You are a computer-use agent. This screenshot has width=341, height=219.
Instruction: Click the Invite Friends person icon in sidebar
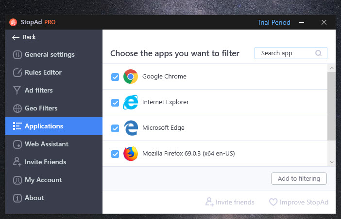click(x=17, y=162)
